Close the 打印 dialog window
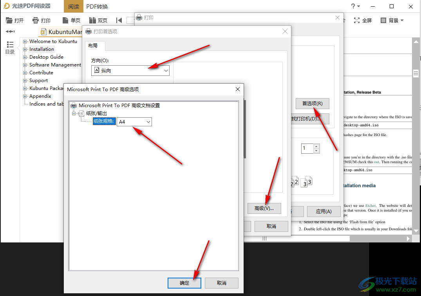Viewport: 421px width, 296px height. 338,18
